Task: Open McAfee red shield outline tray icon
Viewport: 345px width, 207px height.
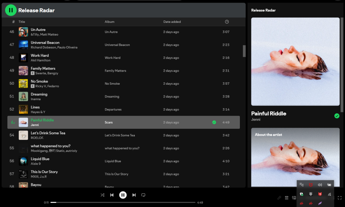Action: tap(311, 185)
